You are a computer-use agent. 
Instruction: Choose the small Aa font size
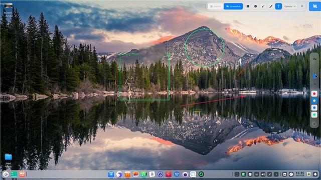(314, 84)
